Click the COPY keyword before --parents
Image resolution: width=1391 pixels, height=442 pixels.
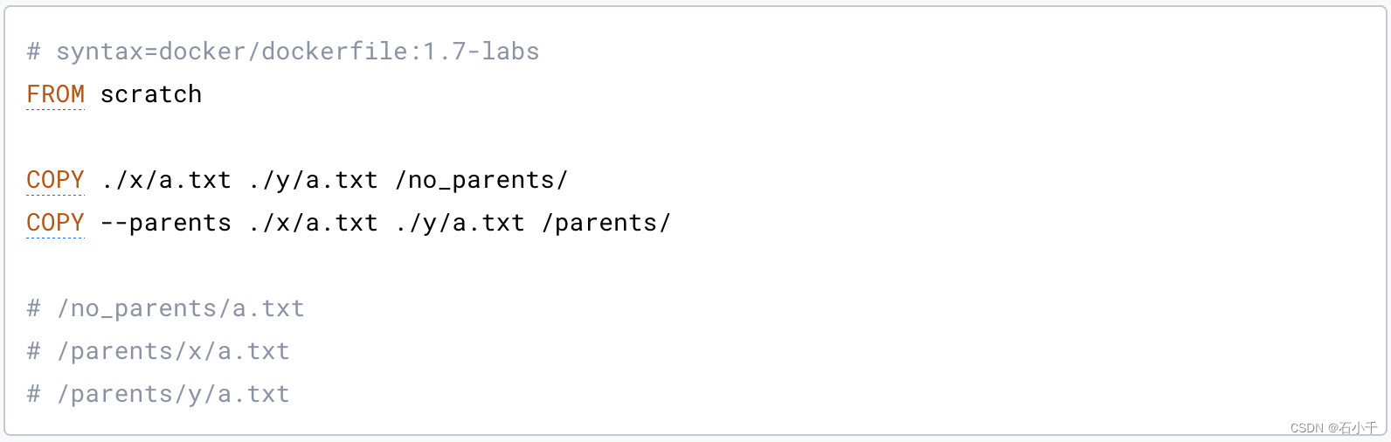point(56,223)
